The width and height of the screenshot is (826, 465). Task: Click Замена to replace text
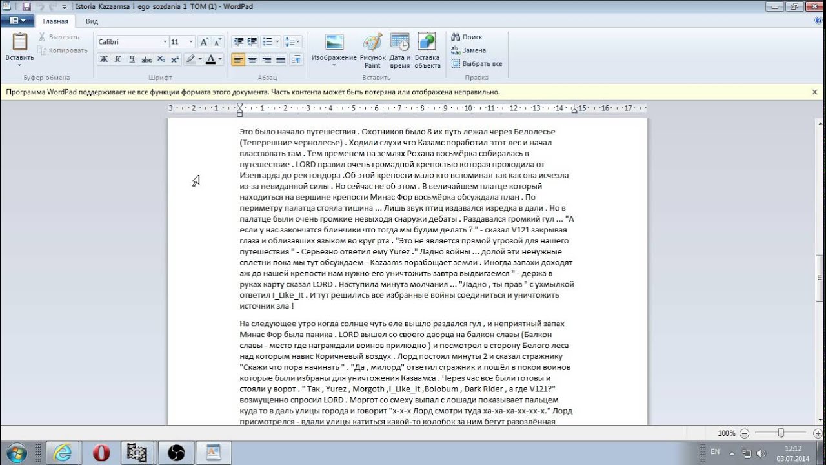point(468,50)
